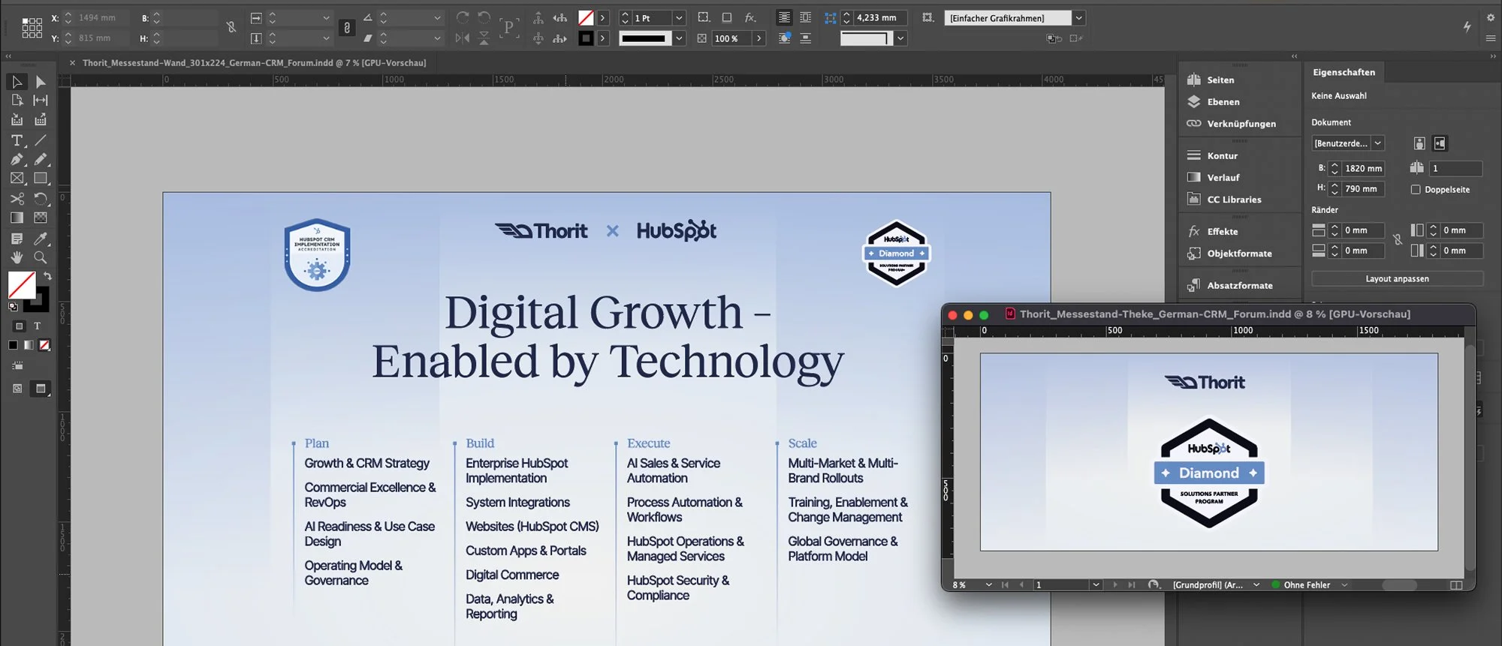Close the Thorit Messestand-Wand document tab
Viewport: 1502px width, 646px height.
click(72, 63)
